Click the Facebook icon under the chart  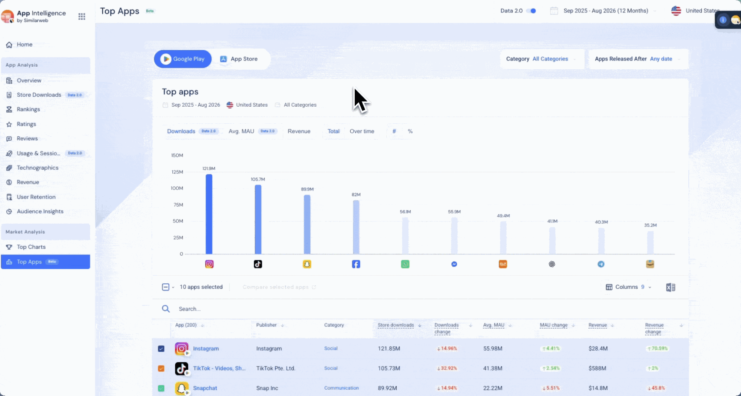pos(356,264)
